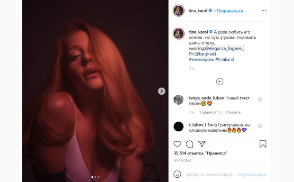Image resolution: width=294 pixels, height=182 pixels.
Task: Go to next photo in carousel
Action: pyautogui.click(x=161, y=91)
